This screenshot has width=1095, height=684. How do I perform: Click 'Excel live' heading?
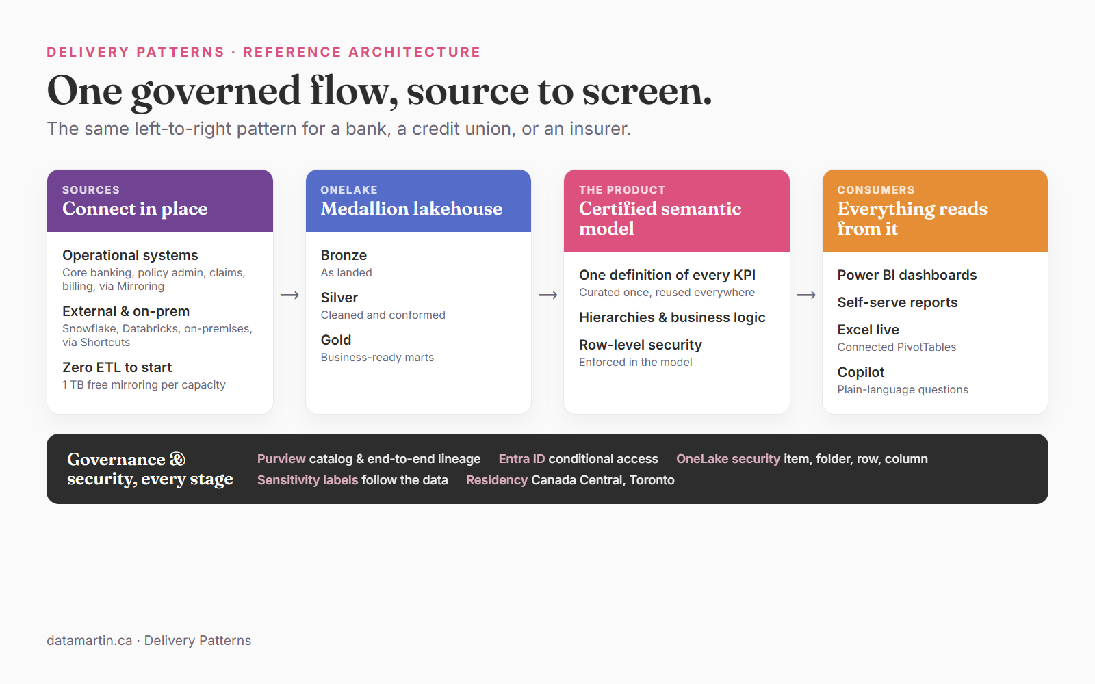point(868,330)
